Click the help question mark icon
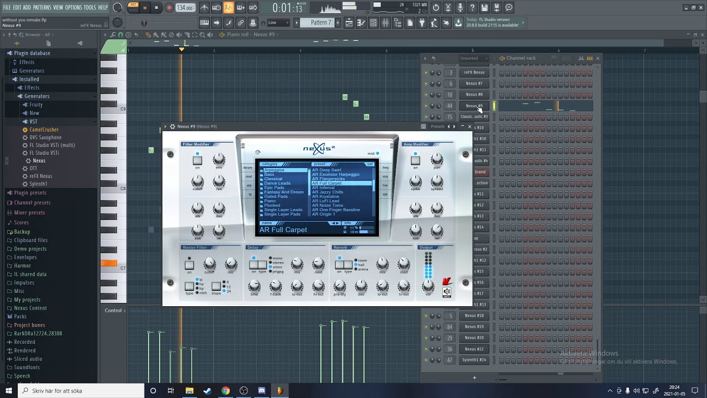 pos(472,8)
